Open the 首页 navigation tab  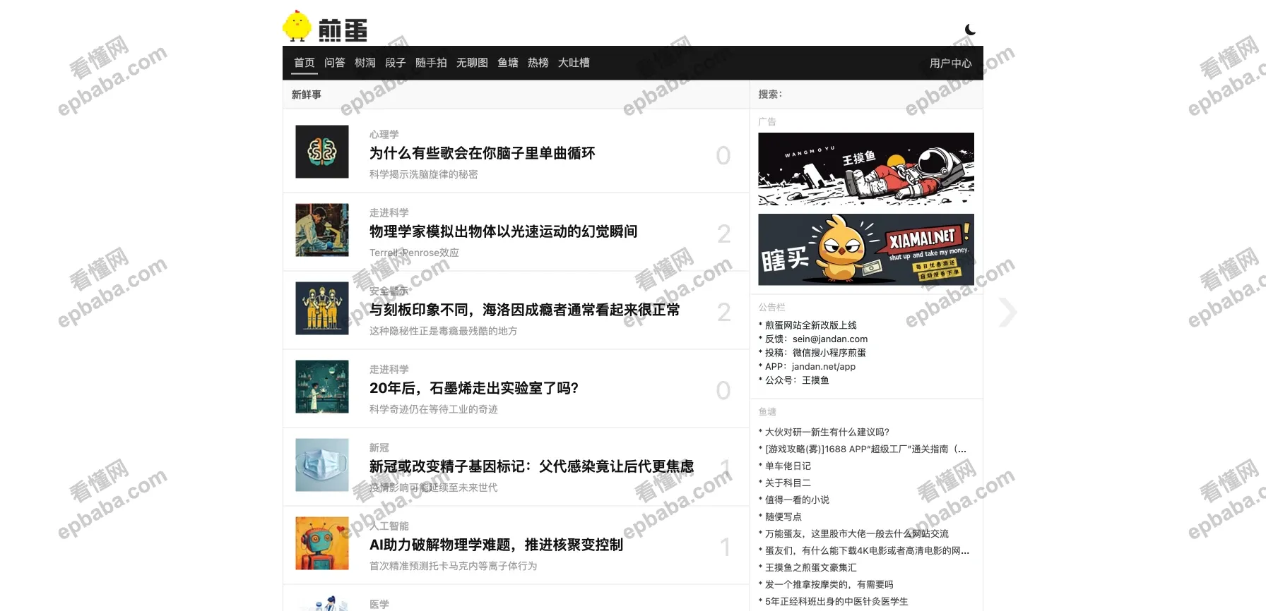point(304,63)
